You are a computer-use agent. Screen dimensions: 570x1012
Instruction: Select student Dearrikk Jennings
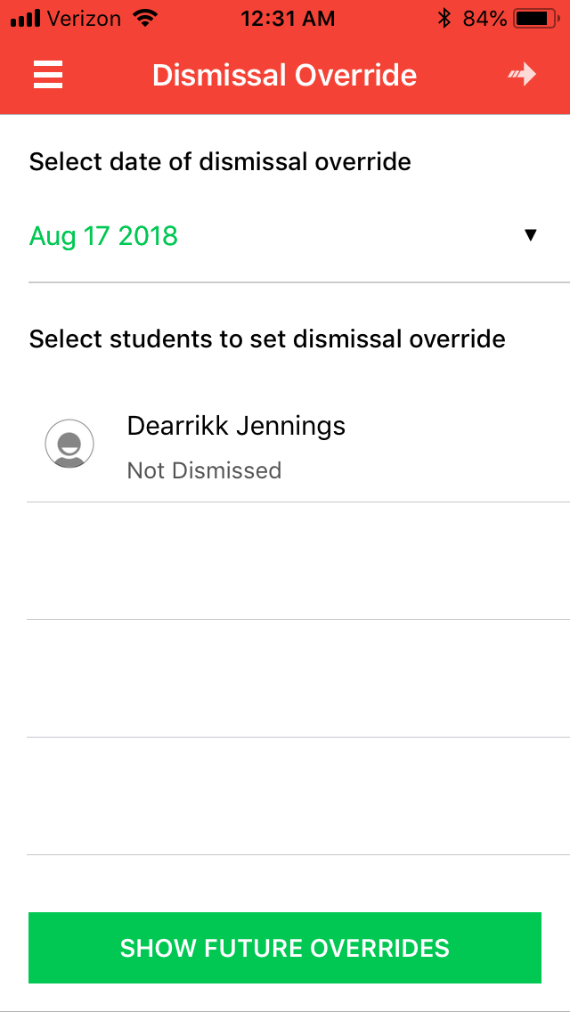click(x=236, y=426)
